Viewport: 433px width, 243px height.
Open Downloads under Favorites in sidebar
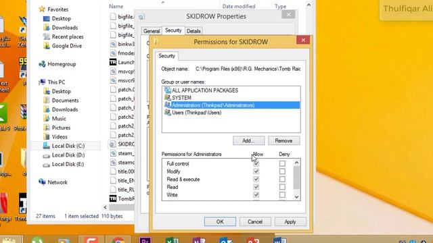point(65,28)
